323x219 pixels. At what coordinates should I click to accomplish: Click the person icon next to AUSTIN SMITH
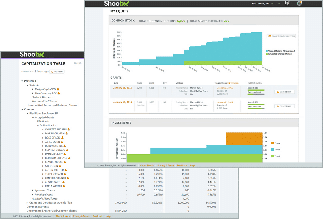(64, 182)
